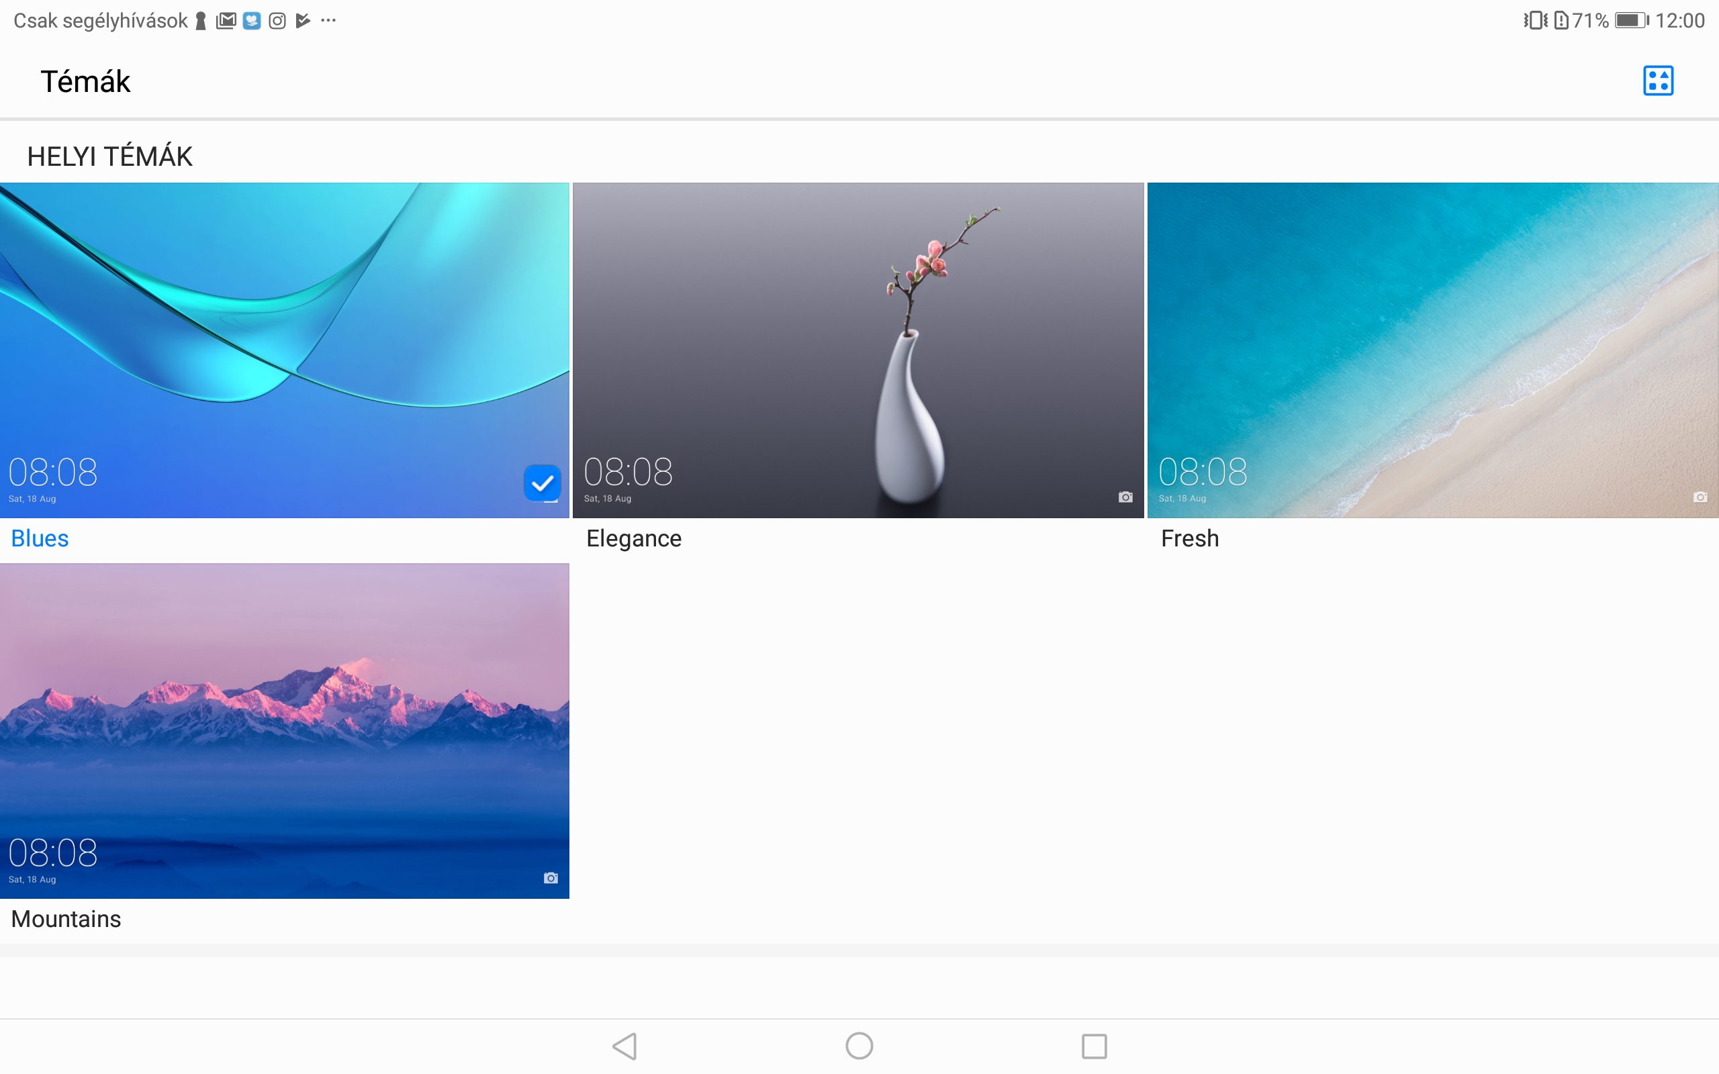
Task: Expand the more notifications ellipsis
Action: [x=328, y=21]
